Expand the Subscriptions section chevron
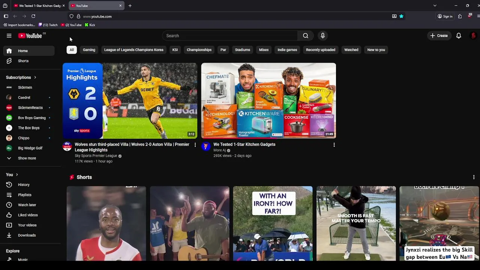 pos(35,77)
